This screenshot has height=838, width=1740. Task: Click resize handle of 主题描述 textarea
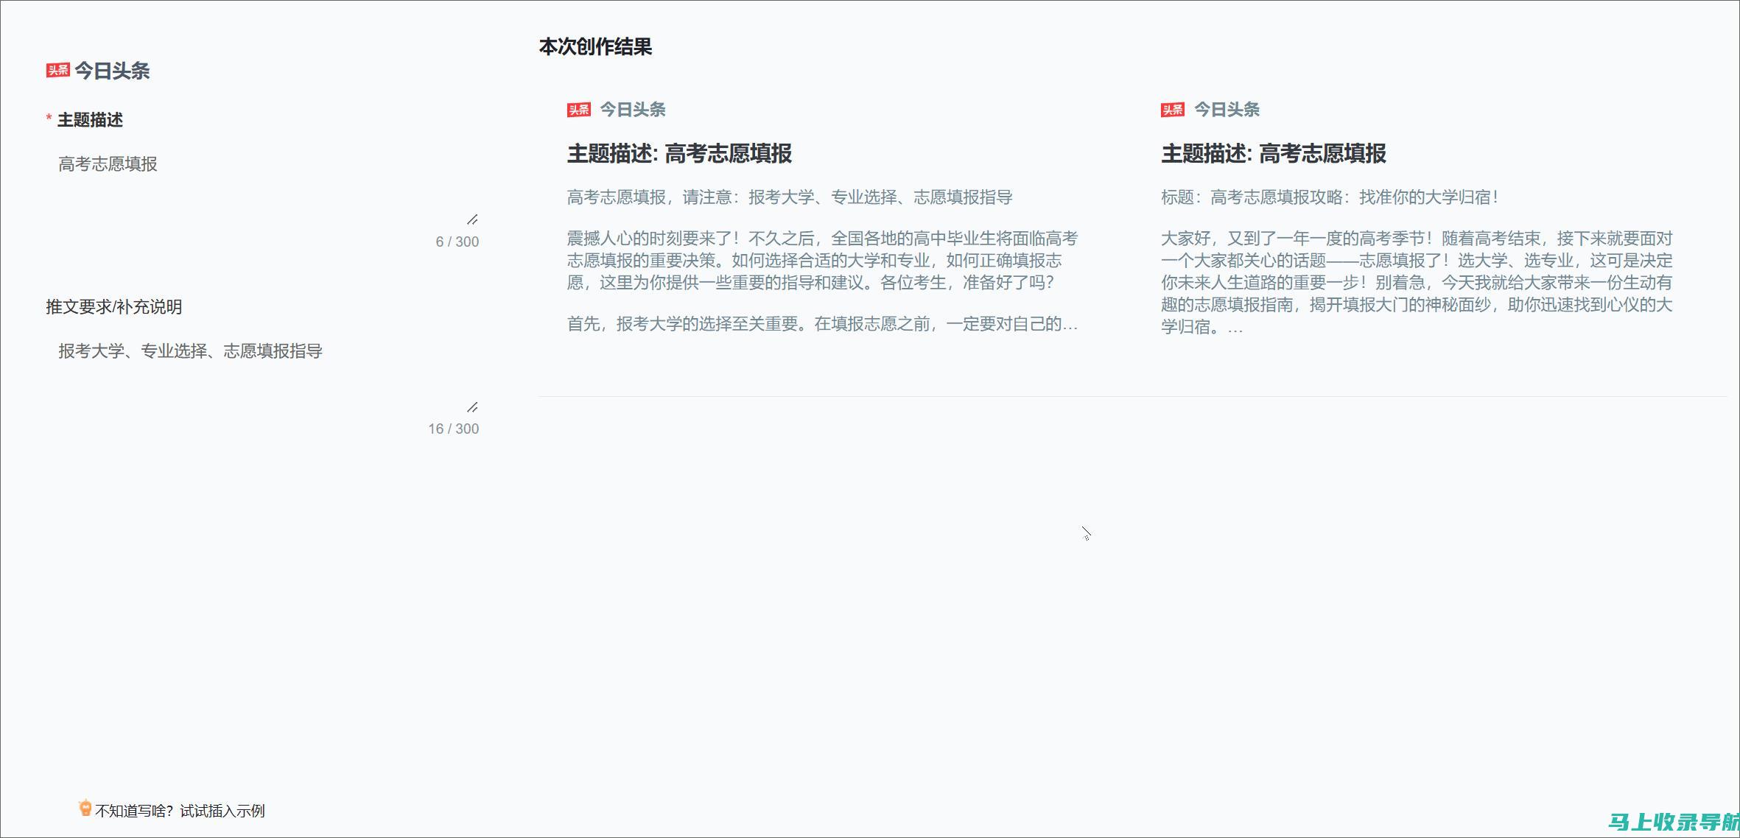click(472, 219)
